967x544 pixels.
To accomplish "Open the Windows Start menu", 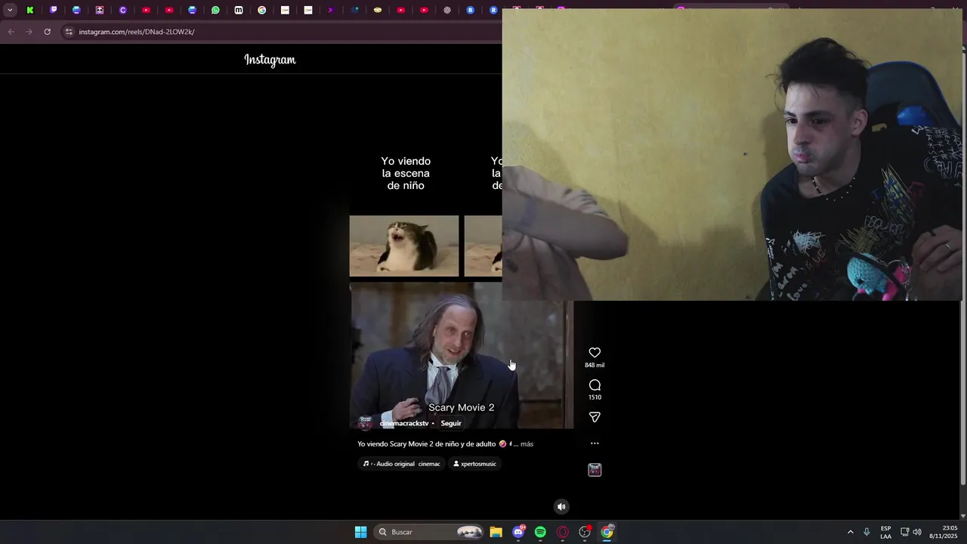I will tap(361, 532).
